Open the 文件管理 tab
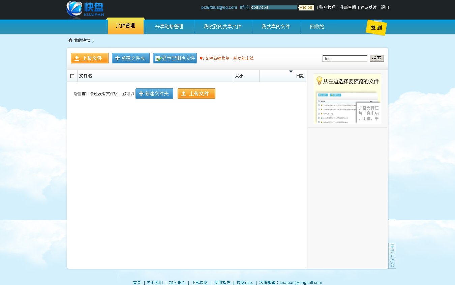Screen dimensions: 455x285 pos(125,26)
